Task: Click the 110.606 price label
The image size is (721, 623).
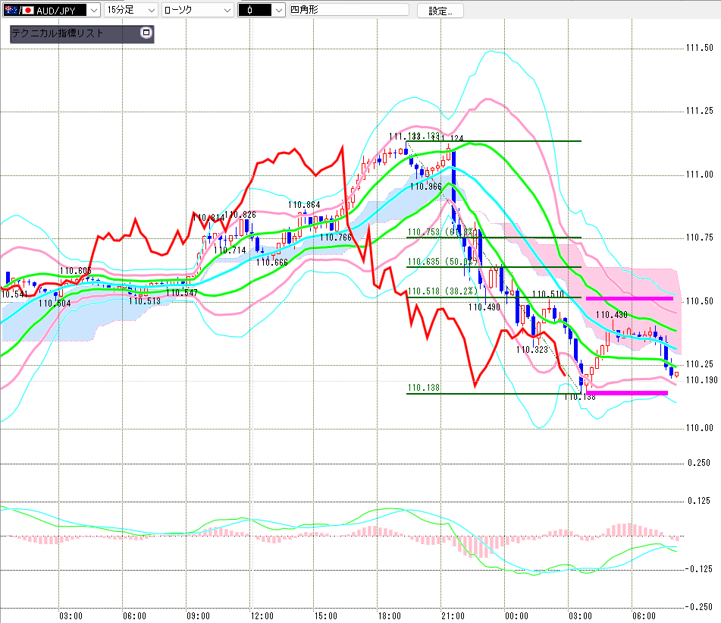Action: pyautogui.click(x=75, y=271)
